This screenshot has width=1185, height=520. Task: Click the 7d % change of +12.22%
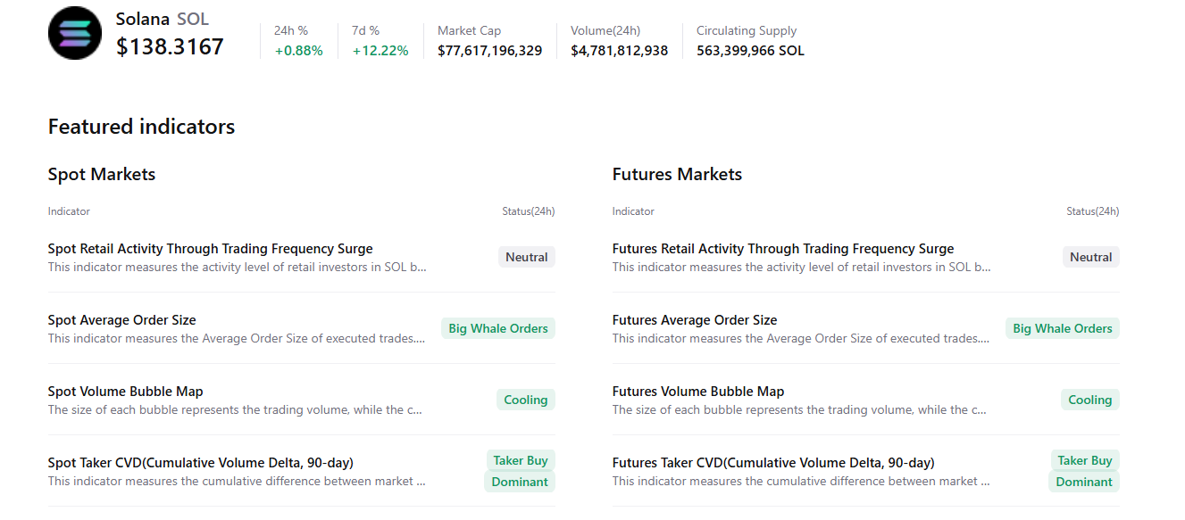tap(379, 51)
